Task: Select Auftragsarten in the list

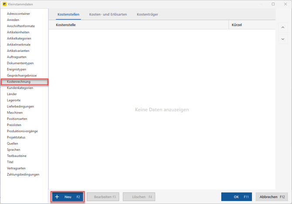Action: point(17,57)
